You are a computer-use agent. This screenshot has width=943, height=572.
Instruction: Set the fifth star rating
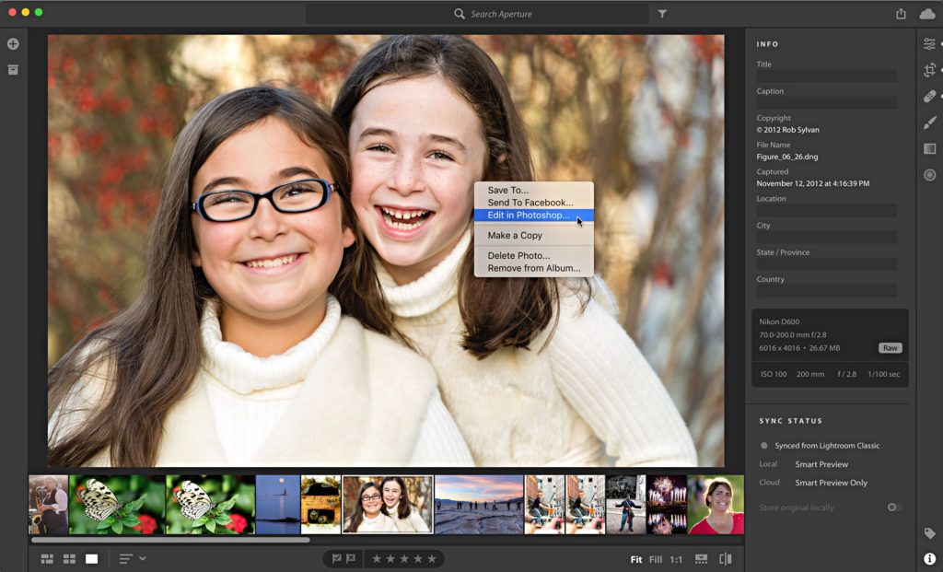tap(432, 559)
